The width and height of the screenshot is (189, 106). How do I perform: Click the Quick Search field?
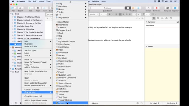[x=107, y=8]
